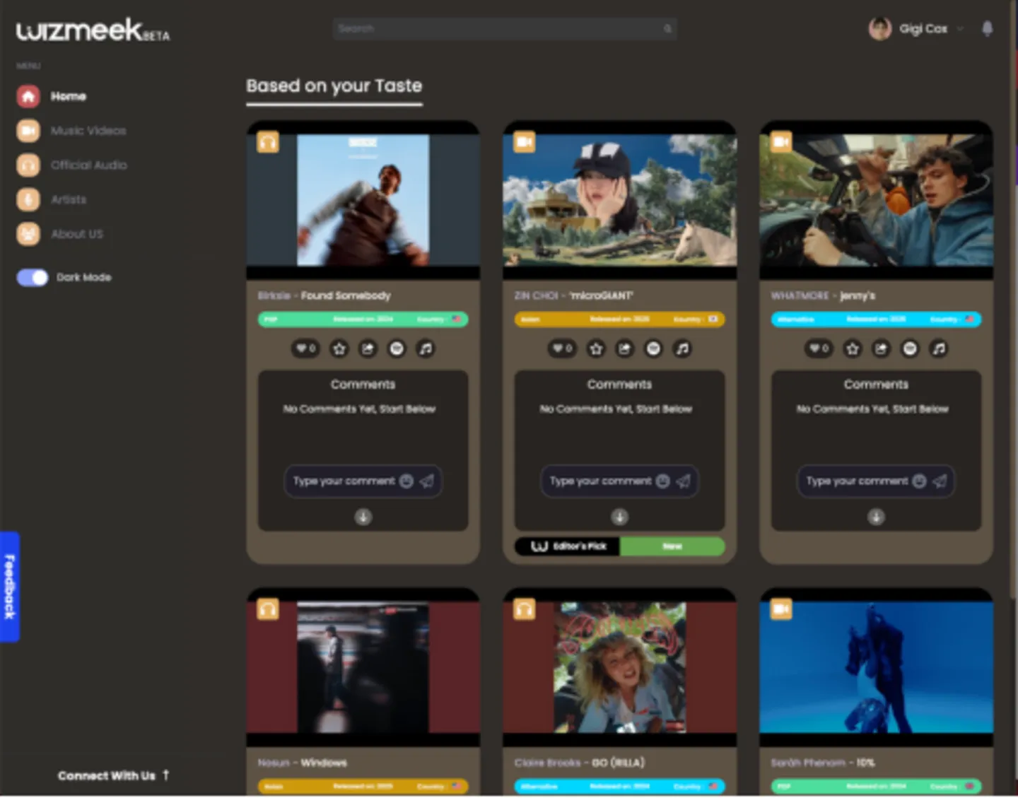Click the search magnifier icon

coord(667,29)
